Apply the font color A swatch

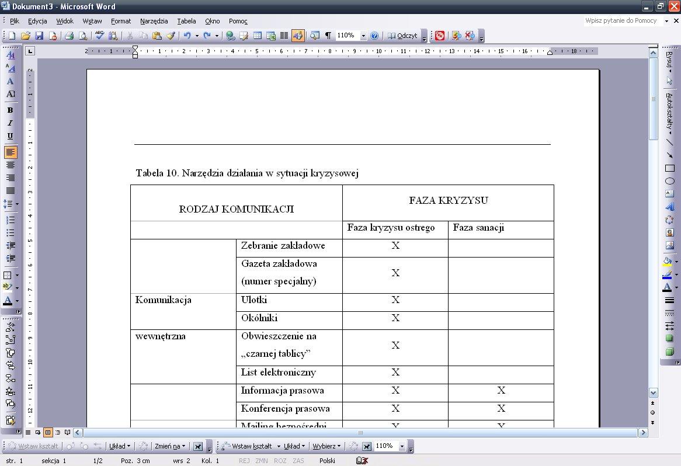[x=8, y=301]
